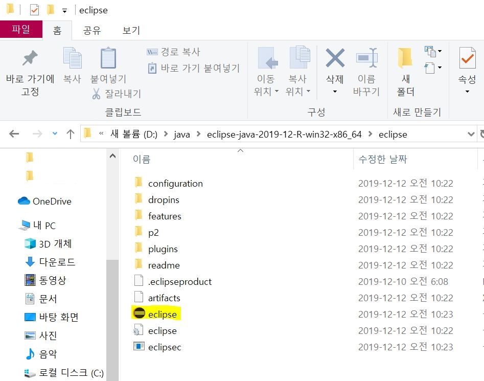
Task: Open the New item dropdown icon
Action: (433, 51)
